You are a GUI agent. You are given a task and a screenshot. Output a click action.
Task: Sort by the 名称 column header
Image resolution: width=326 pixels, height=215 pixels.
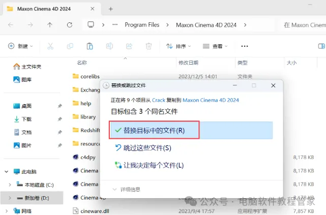(x=82, y=63)
